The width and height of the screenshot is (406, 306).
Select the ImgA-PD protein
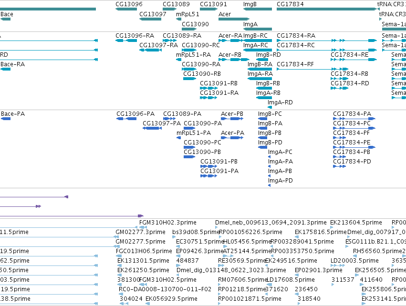click(x=281, y=181)
